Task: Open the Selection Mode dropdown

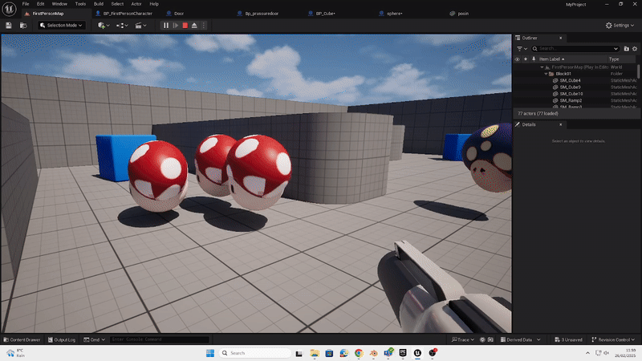Action: 62,26
